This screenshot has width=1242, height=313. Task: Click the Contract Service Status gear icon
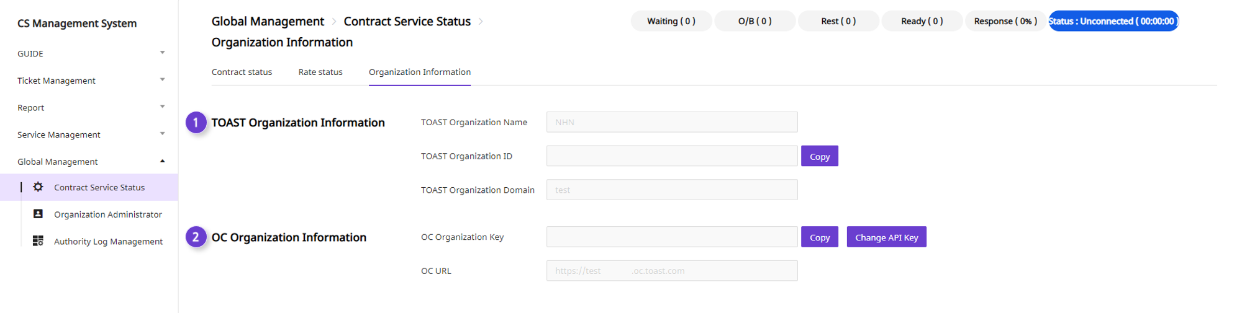pyautogui.click(x=38, y=187)
